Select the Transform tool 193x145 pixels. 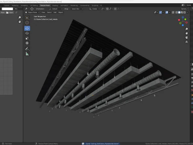[x=27, y=43]
